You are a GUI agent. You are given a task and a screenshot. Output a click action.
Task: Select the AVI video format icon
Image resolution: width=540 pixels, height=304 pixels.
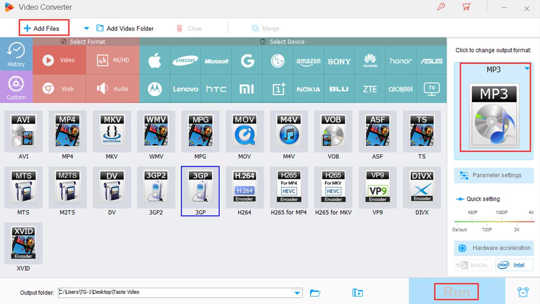[x=23, y=131]
